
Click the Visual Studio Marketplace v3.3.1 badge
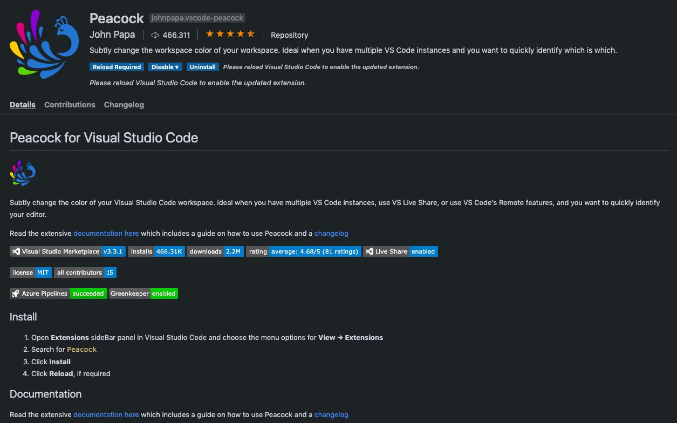67,251
